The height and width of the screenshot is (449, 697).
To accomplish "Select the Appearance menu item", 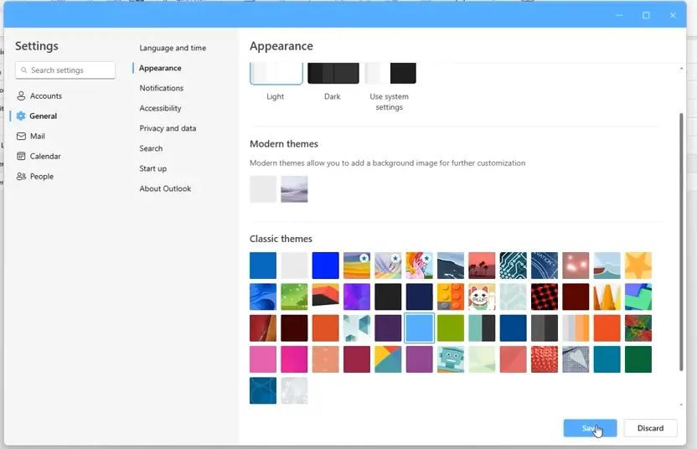I will (160, 68).
